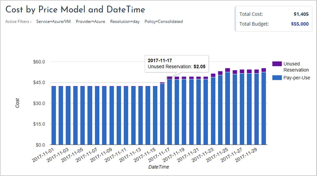The width and height of the screenshot is (317, 176).
Task: Click the Pay-per-Use blue legend swatch
Action: pos(277,78)
